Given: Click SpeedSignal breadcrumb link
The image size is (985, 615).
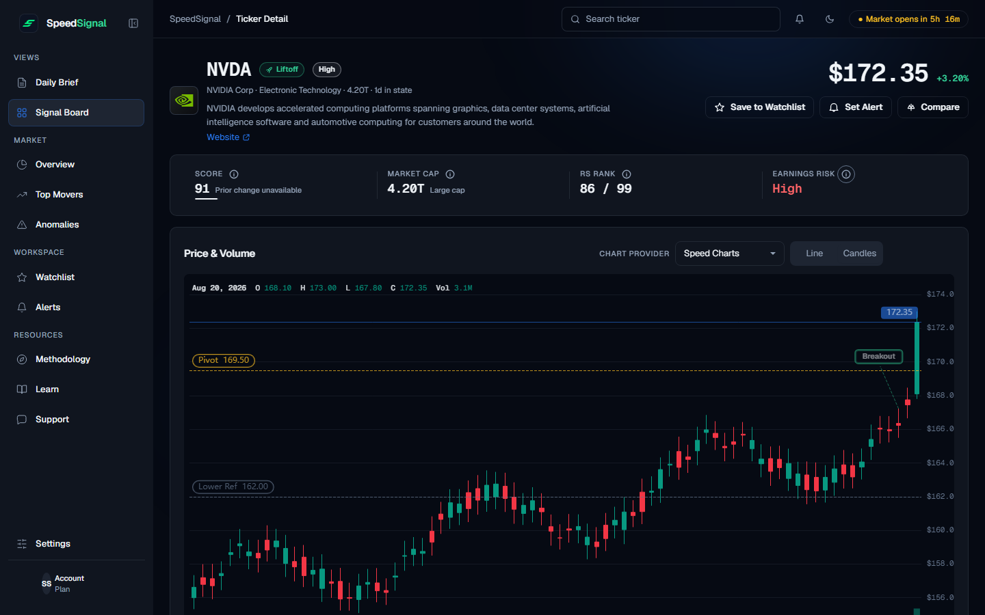Looking at the screenshot, I should pyautogui.click(x=195, y=19).
